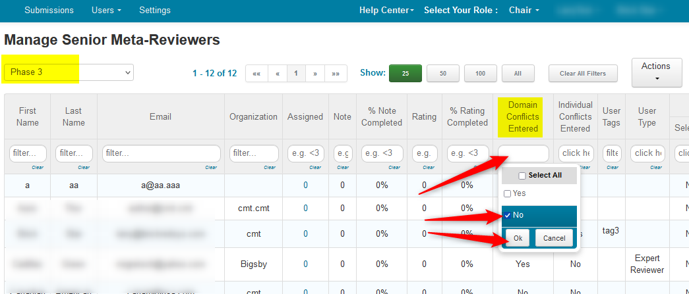Uncheck the No option in filter list
Screen dimensions: 689x294
(x=507, y=215)
